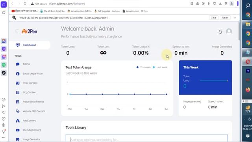Click the Blog Content icon
This screenshot has height=142, width=252.
click(18, 92)
